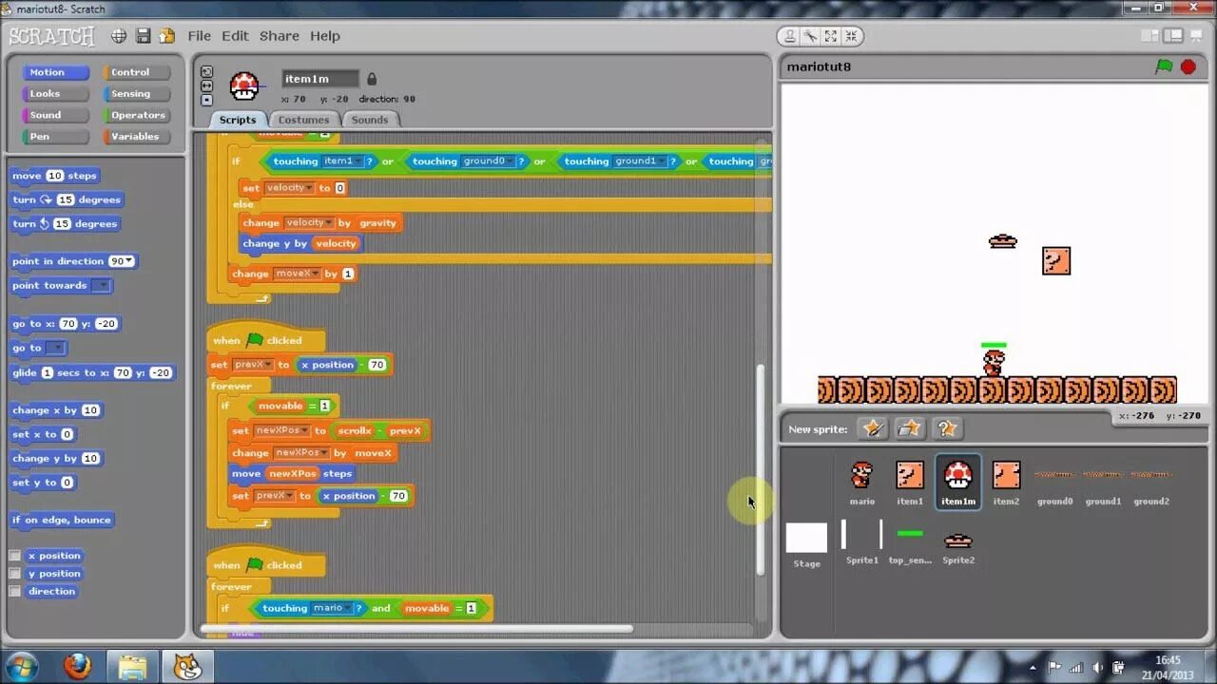This screenshot has height=684, width=1217.
Task: Select the Grow sprite tool
Action: [x=830, y=36]
